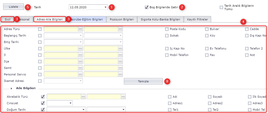Enable Tarih Aralık Bilgilerin Tümü checkbox
Image resolution: width=268 pixels, height=113 pixels.
tap(221, 7)
